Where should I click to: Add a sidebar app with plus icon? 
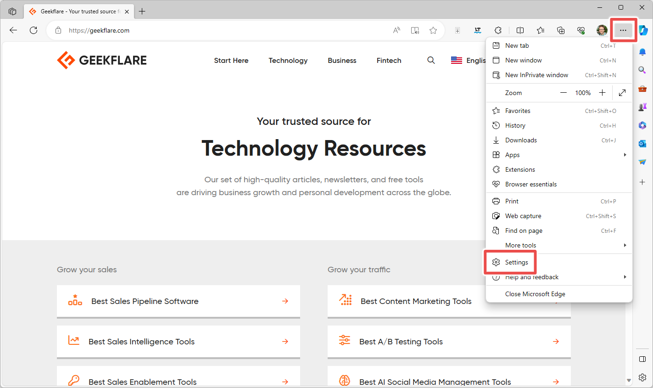[x=642, y=182]
